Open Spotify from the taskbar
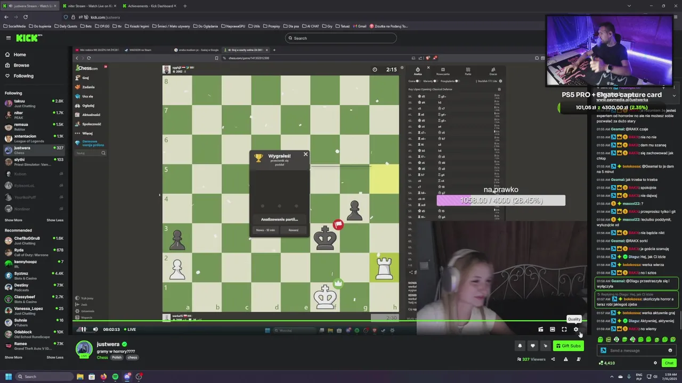 tap(115, 377)
